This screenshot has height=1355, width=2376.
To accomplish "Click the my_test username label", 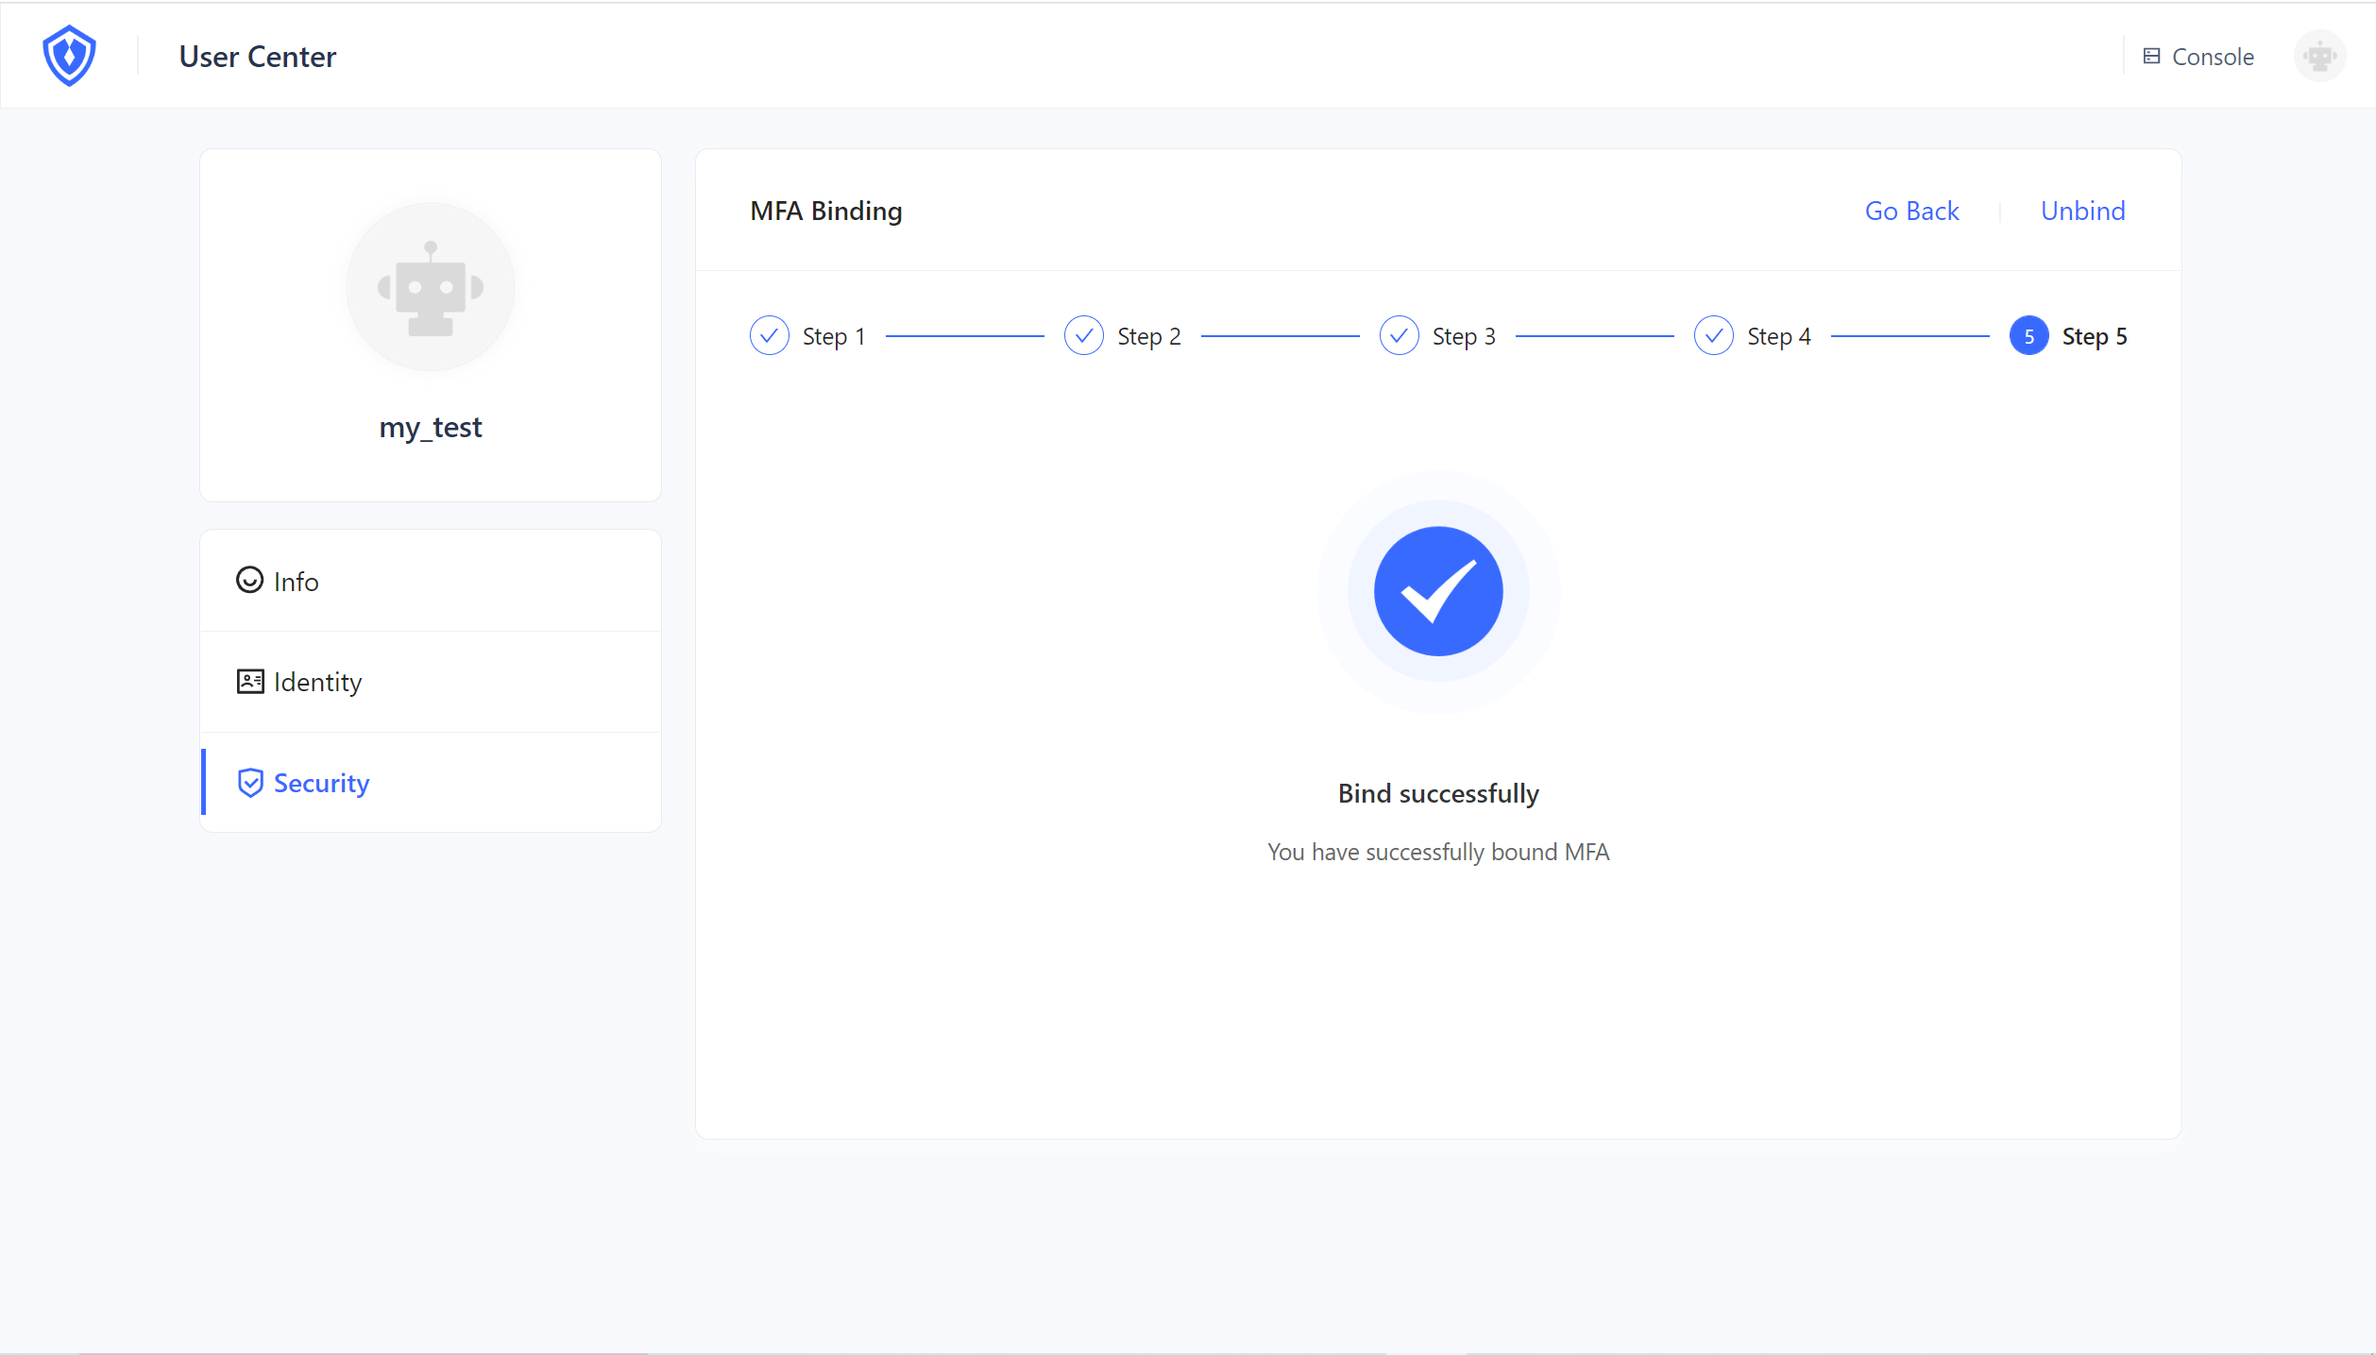I will tap(431, 428).
